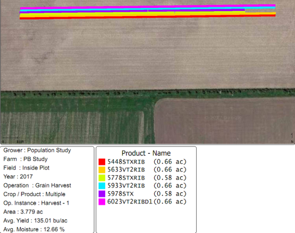The image size is (295, 233).
Task: Click the Grower Population Study line
Action: click(37, 150)
